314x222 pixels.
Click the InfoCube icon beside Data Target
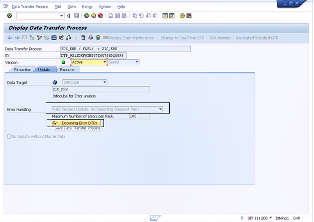(x=55, y=82)
